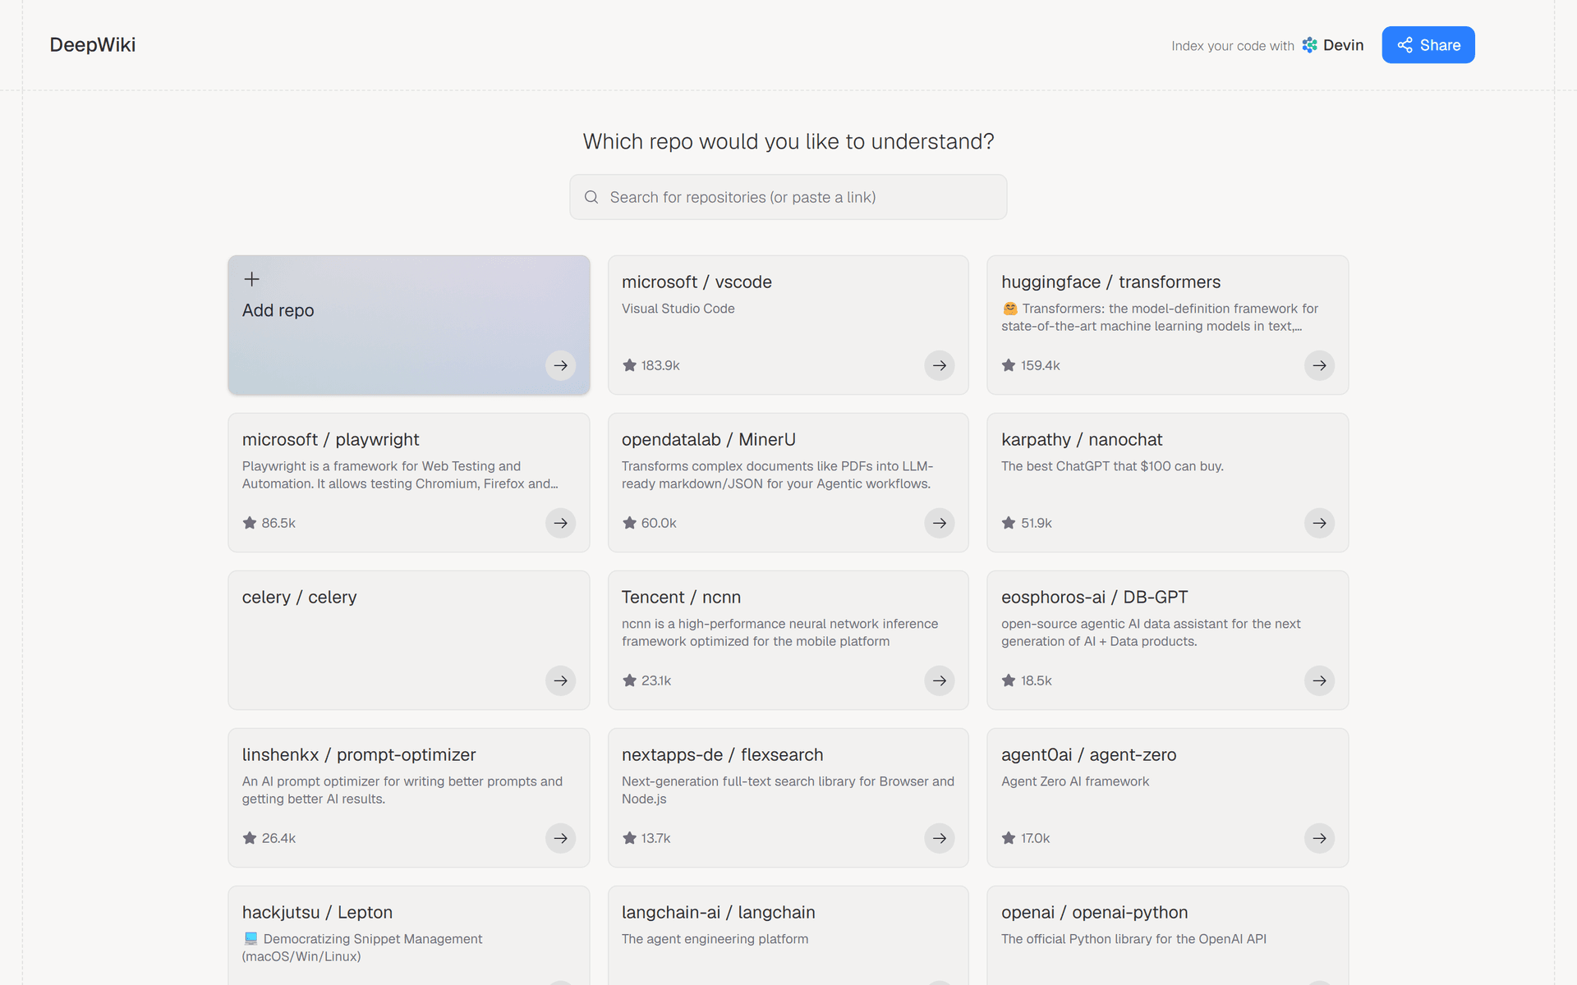Open openai / openai-python repo title

tap(1094, 912)
